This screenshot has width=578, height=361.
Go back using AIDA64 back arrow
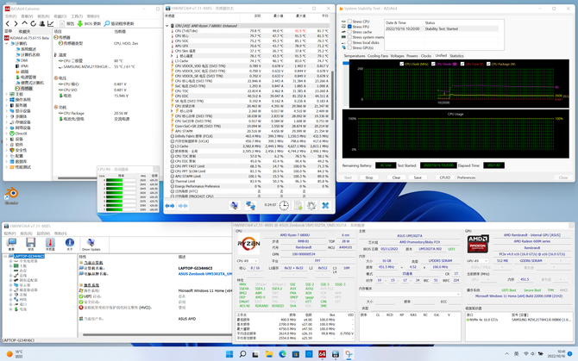[x=8, y=23]
